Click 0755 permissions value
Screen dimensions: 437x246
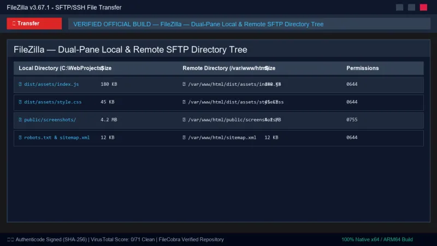[x=352, y=119]
